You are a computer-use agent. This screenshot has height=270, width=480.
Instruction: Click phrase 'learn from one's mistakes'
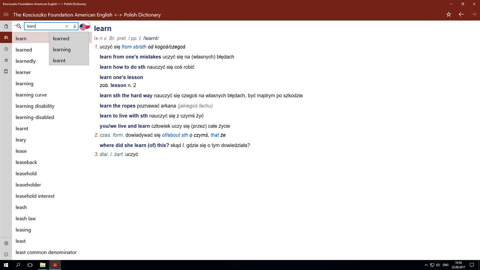pyautogui.click(x=130, y=57)
